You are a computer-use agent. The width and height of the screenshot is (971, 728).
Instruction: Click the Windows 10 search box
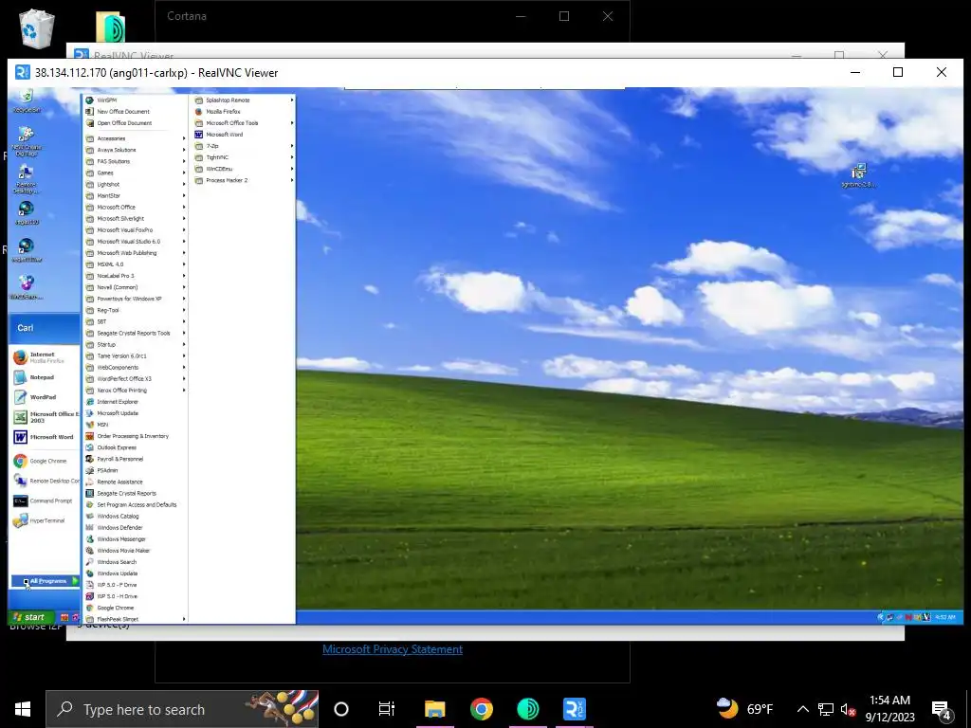[182, 709]
